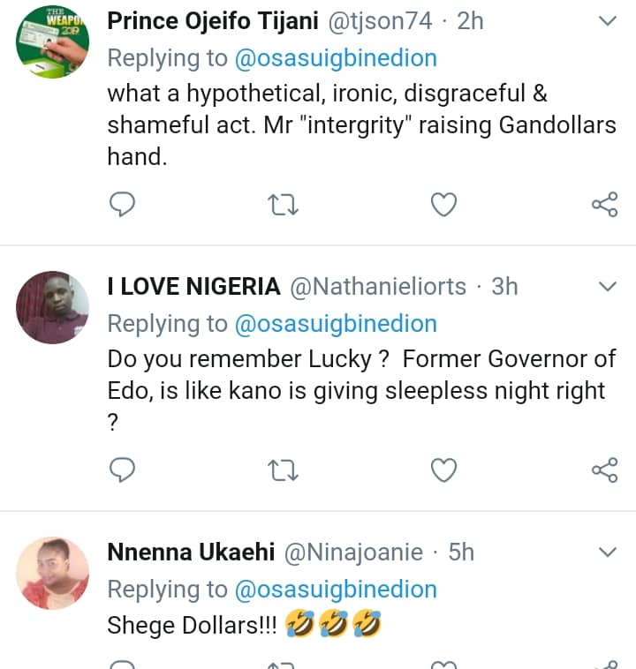The image size is (636, 669).
Task: Open Prince Ojeifo Tijani's profile picture
Action: (53, 41)
